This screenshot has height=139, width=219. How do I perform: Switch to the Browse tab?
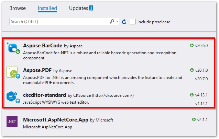18,8
